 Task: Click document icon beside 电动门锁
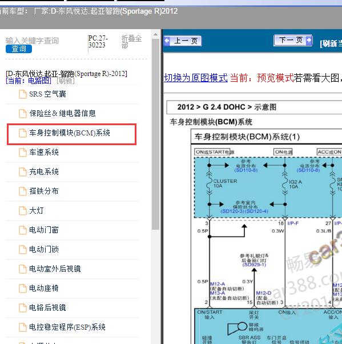click(x=23, y=250)
